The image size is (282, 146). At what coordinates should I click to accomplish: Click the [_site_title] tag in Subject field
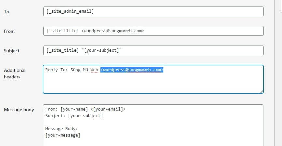click(62, 50)
